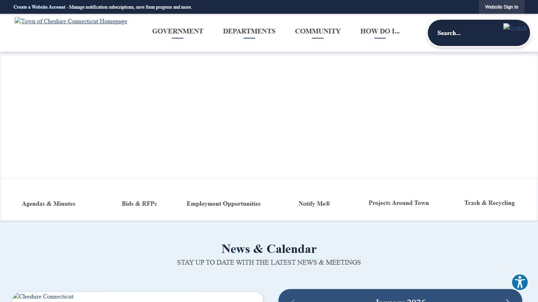Open the DEPARTMENTS menu
This screenshot has width=538, height=302.
(249, 31)
